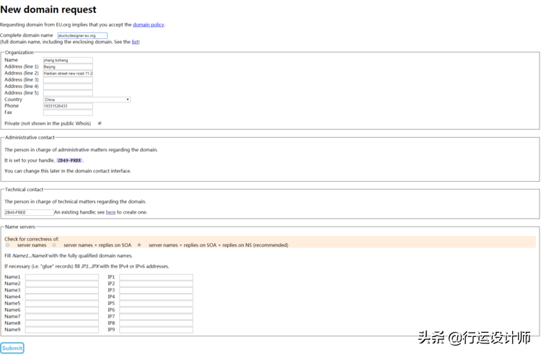Click the Name4 server field

click(x=62, y=297)
